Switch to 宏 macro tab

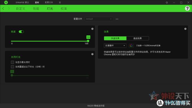[x=60, y=3]
